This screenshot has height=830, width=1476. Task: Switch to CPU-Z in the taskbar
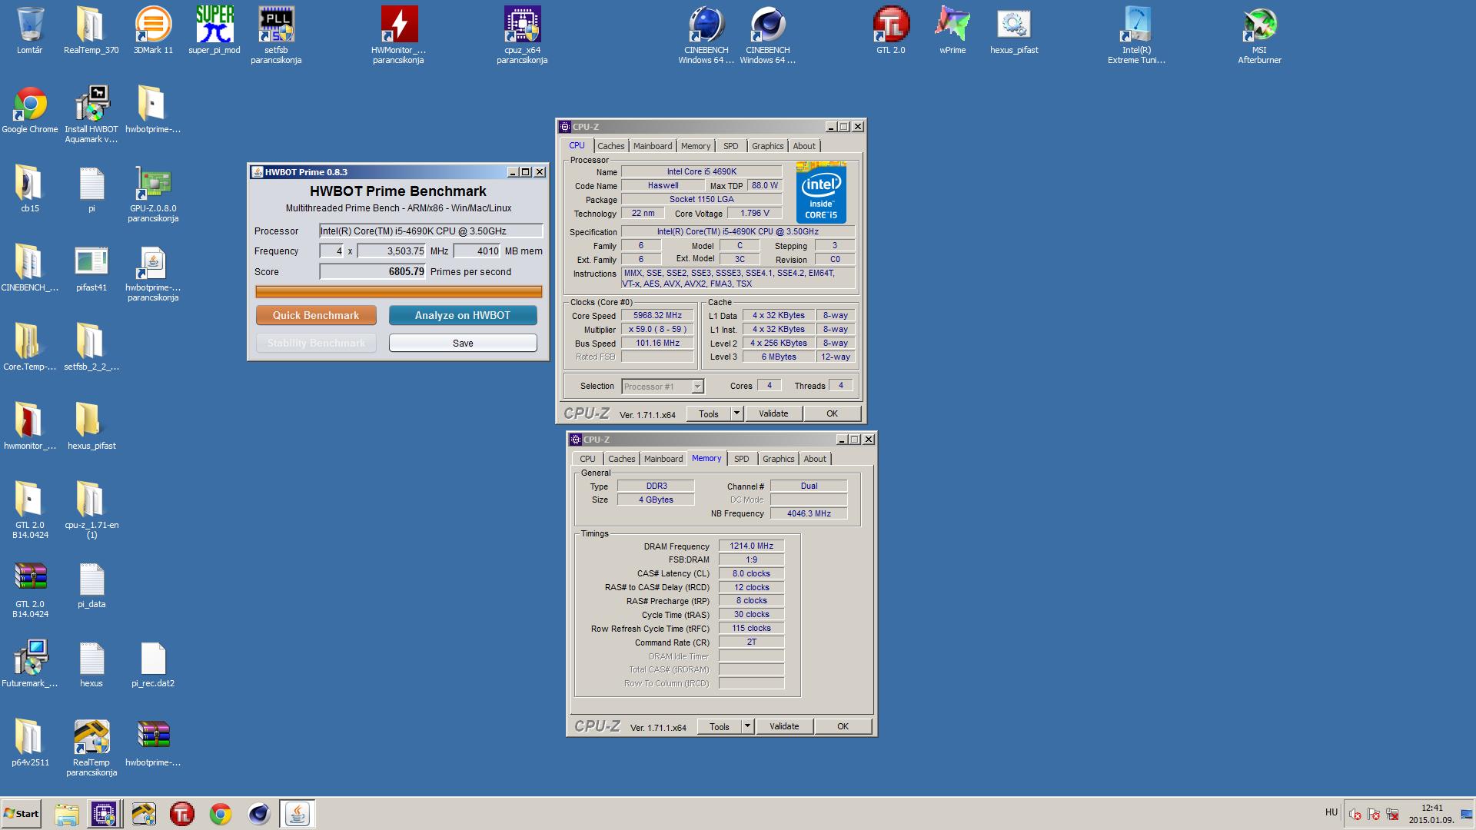pos(104,814)
